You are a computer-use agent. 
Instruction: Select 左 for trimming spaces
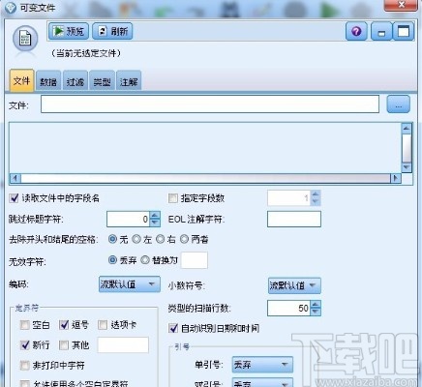point(136,239)
